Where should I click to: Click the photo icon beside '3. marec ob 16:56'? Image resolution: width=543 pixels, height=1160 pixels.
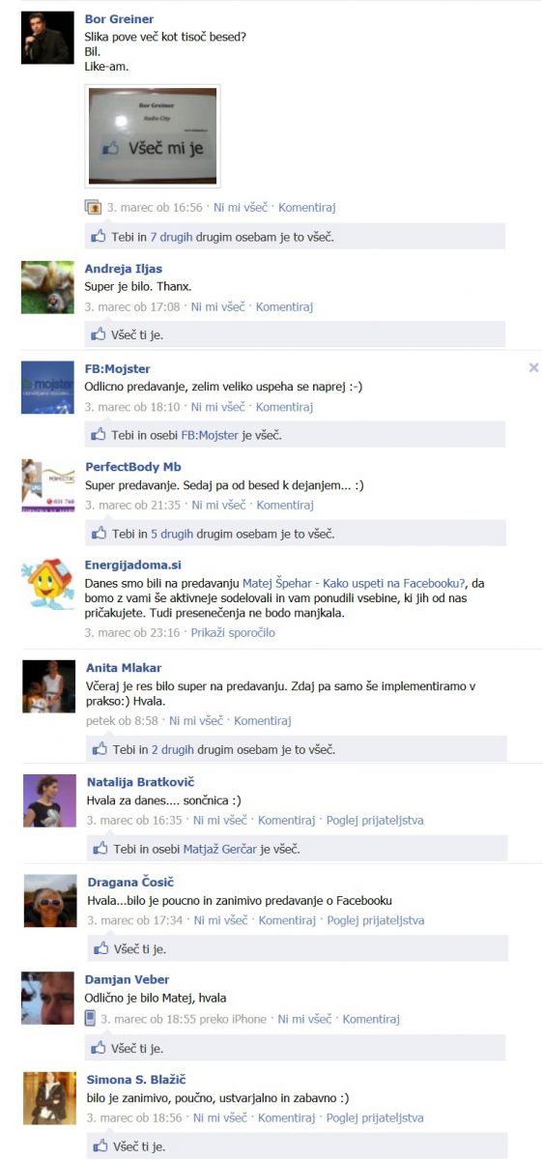coord(93,207)
